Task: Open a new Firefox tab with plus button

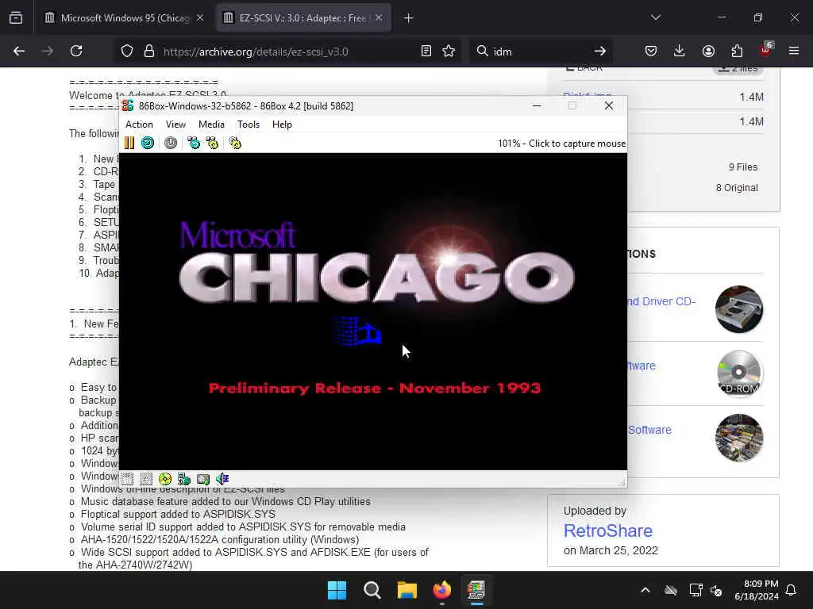Action: [409, 18]
